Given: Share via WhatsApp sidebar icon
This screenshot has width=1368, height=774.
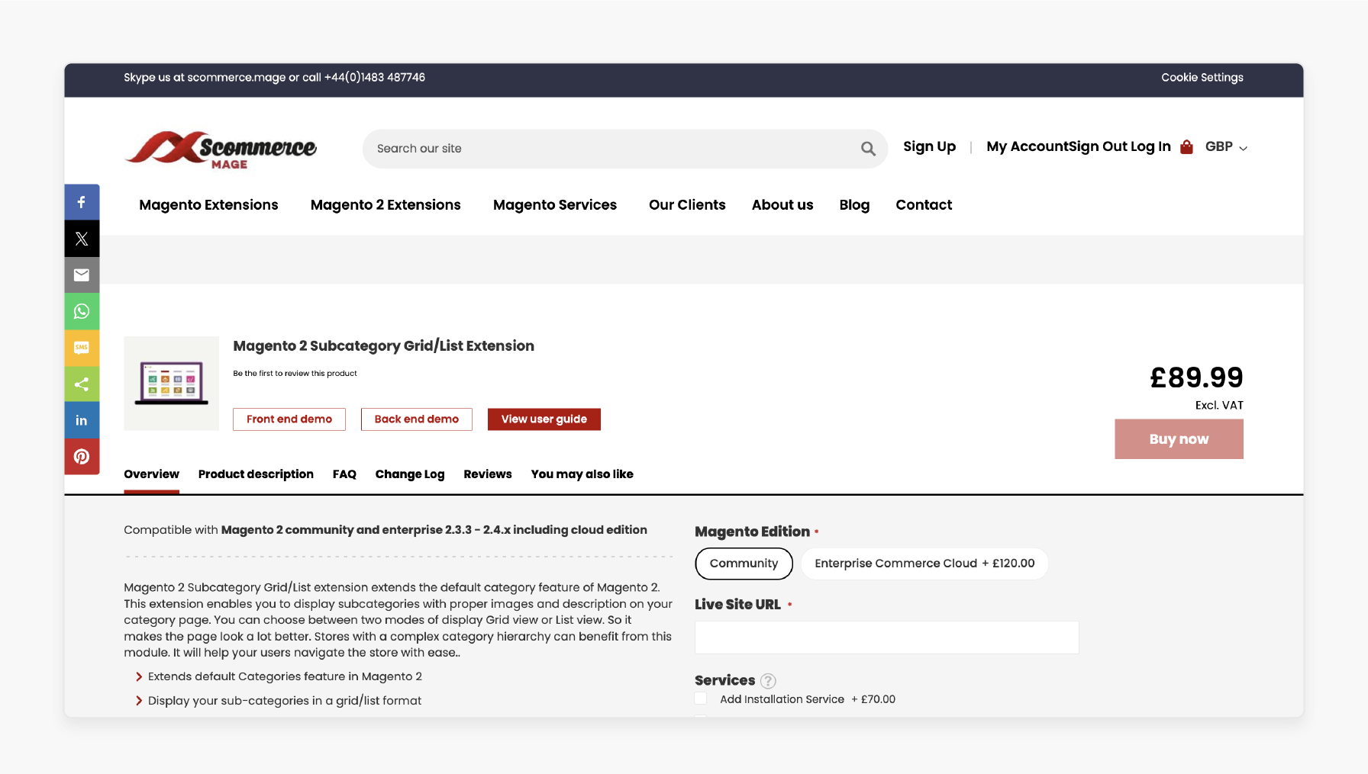Looking at the screenshot, I should pos(82,311).
